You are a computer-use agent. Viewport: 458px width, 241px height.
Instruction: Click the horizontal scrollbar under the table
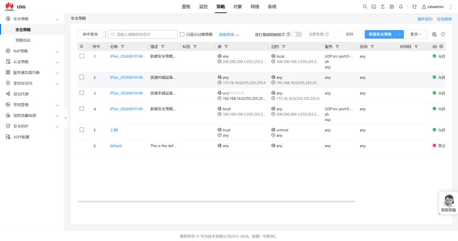click(216, 202)
